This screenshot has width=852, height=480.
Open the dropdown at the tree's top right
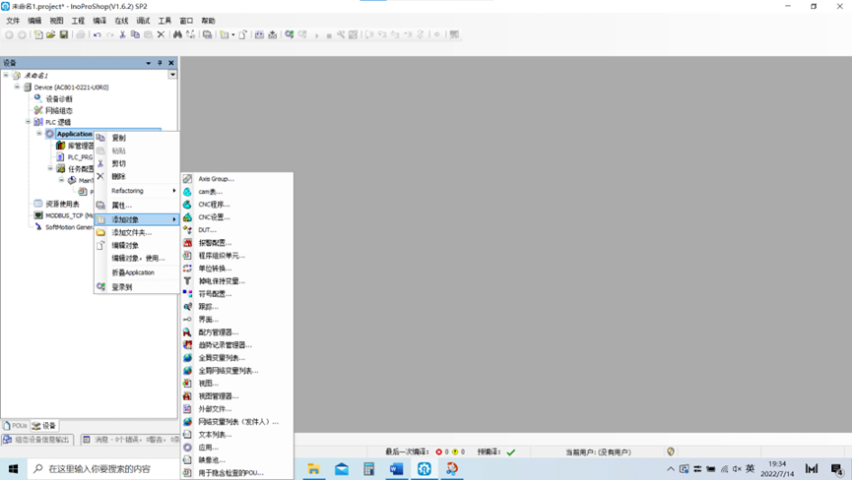point(172,75)
